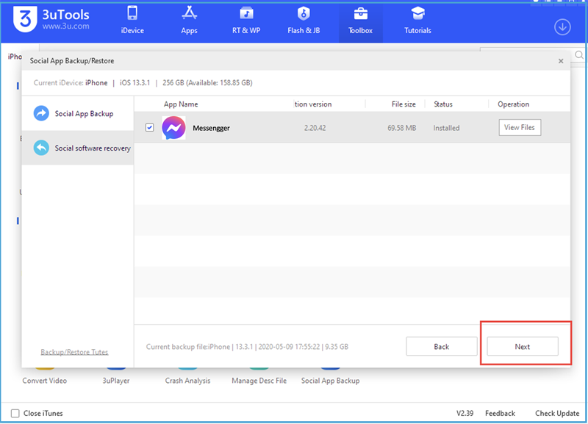
Task: Click the Status column header
Action: 443,104
